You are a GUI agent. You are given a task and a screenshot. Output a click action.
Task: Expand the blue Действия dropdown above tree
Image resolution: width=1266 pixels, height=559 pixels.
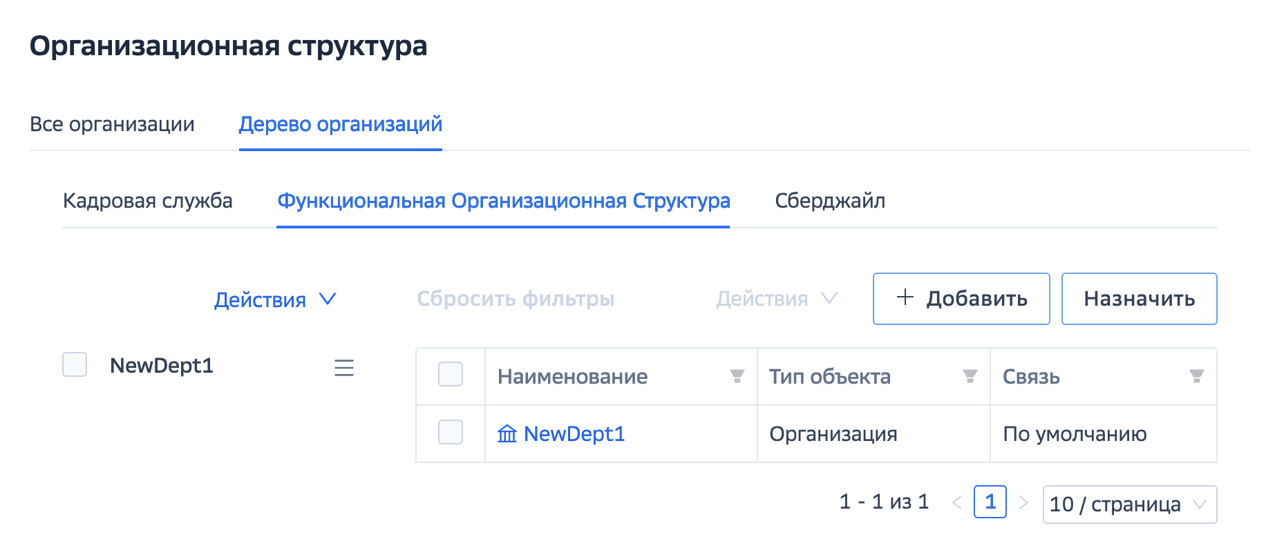pyautogui.click(x=275, y=300)
